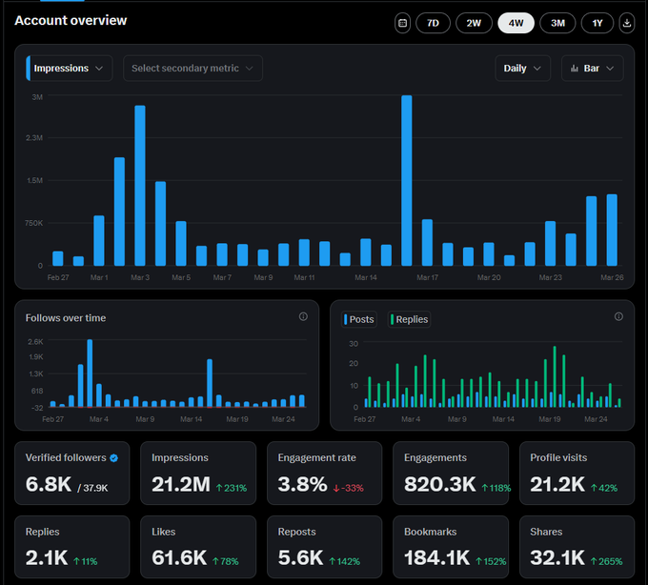Open the Bookmarks stat card
Image resolution: width=648 pixels, height=585 pixels.
pyautogui.click(x=451, y=547)
